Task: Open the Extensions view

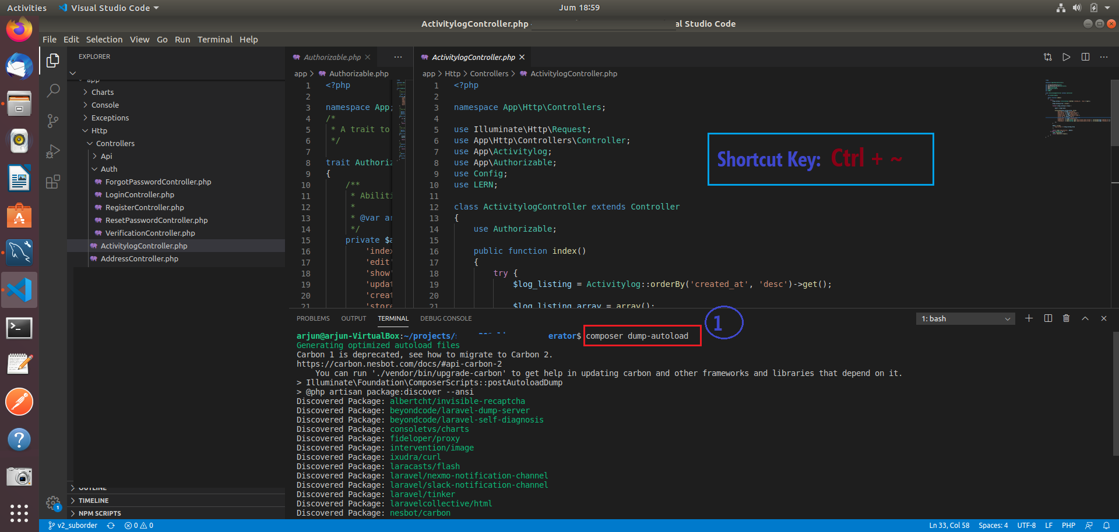Action: [53, 182]
